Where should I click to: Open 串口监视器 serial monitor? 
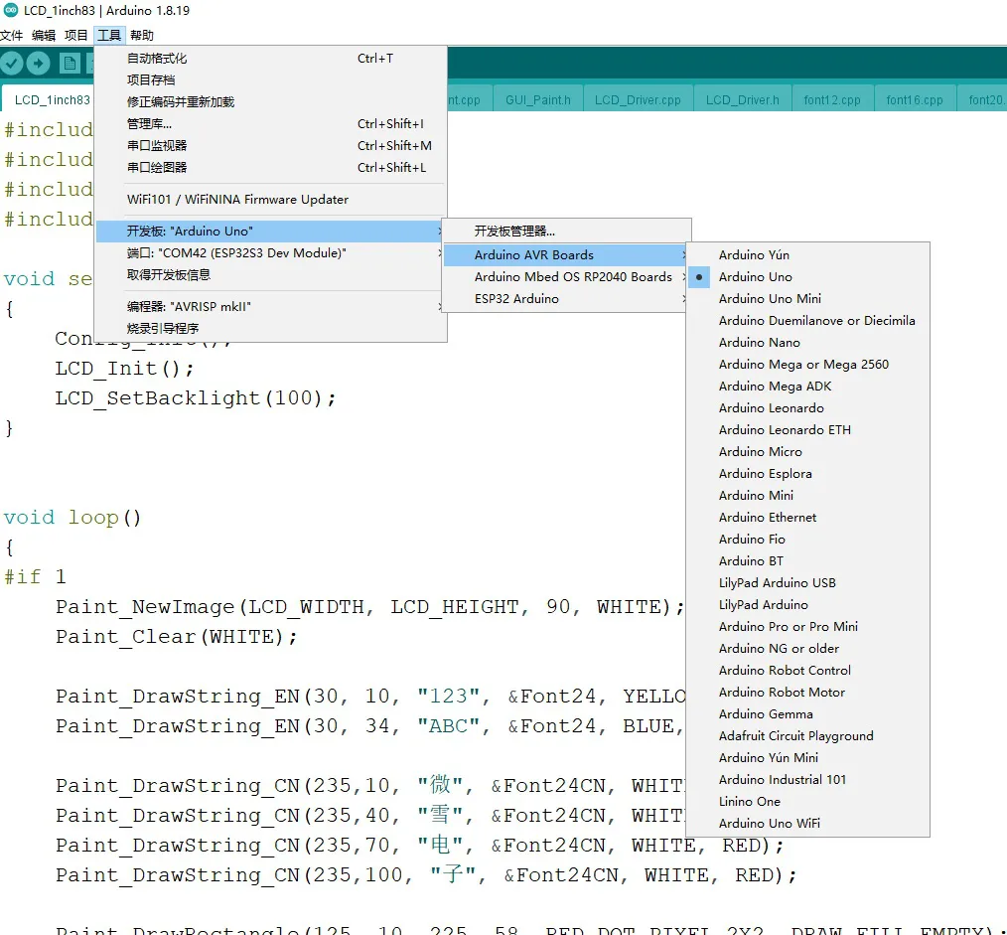[270, 146]
